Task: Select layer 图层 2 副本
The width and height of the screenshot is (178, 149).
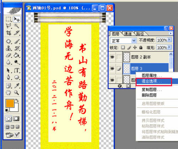Action: [146, 57]
